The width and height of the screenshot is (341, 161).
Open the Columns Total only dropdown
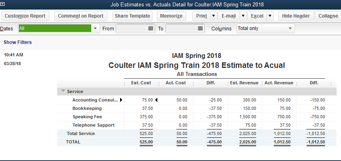point(290,29)
